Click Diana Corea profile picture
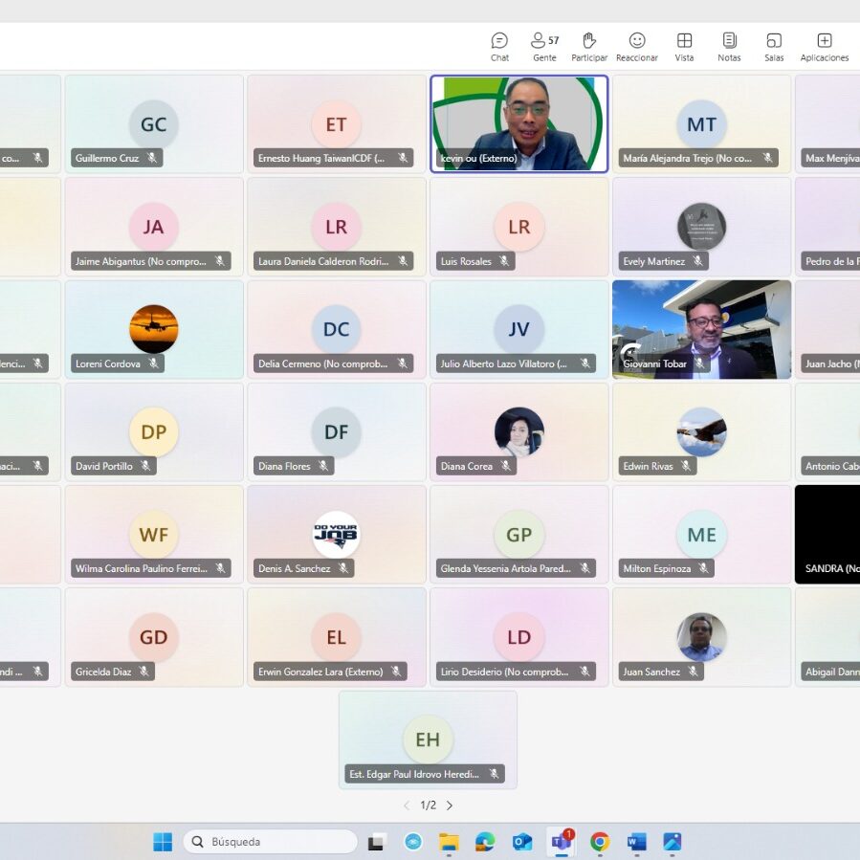Viewport: 860px width, 860px height. pyautogui.click(x=518, y=432)
